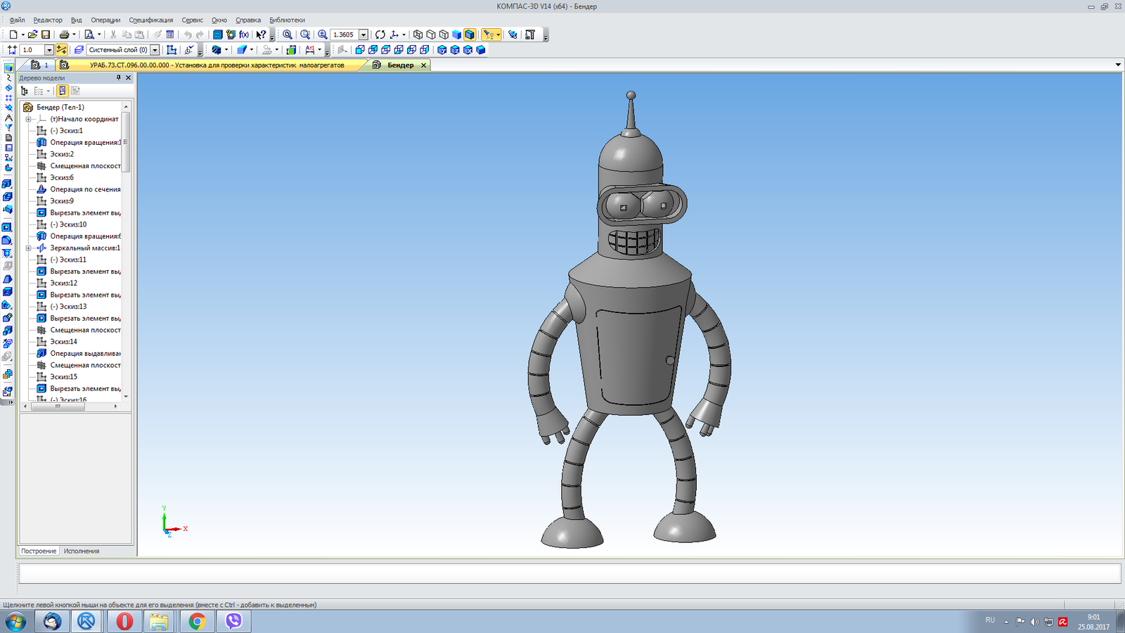Open a file with the folder icon
This screenshot has width=1125, height=633.
tap(32, 34)
